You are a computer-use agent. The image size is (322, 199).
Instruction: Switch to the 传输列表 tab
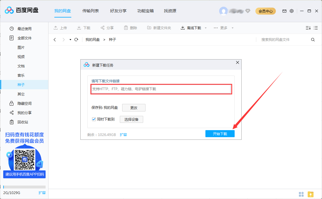coord(91,11)
